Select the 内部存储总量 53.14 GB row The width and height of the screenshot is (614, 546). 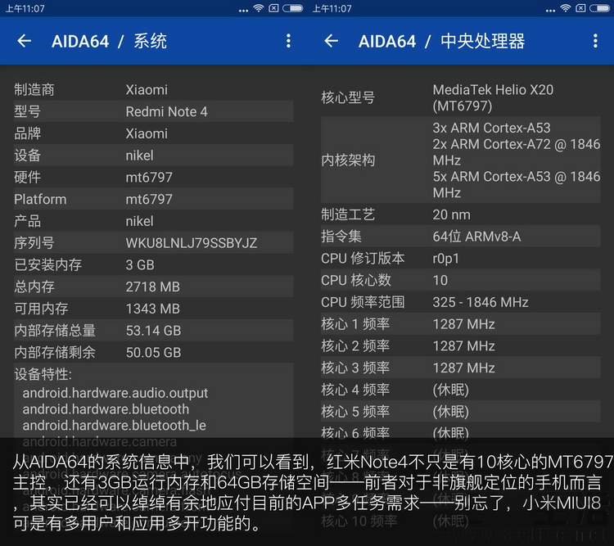(154, 331)
